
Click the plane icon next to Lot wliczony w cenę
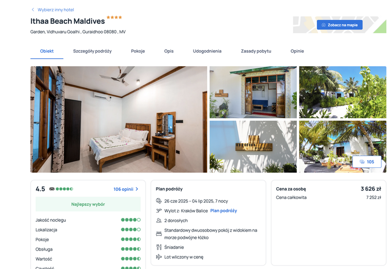(159, 257)
